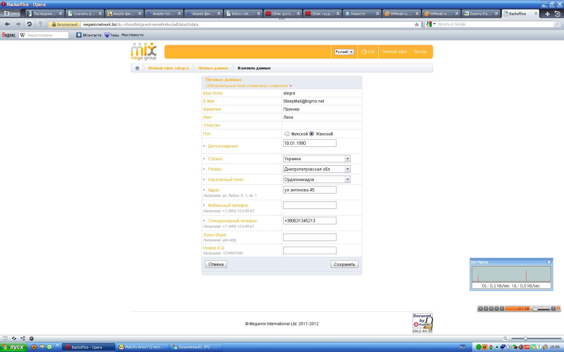Expand the Страна dropdown
Viewport: 564px width, 352px height.
click(x=347, y=159)
